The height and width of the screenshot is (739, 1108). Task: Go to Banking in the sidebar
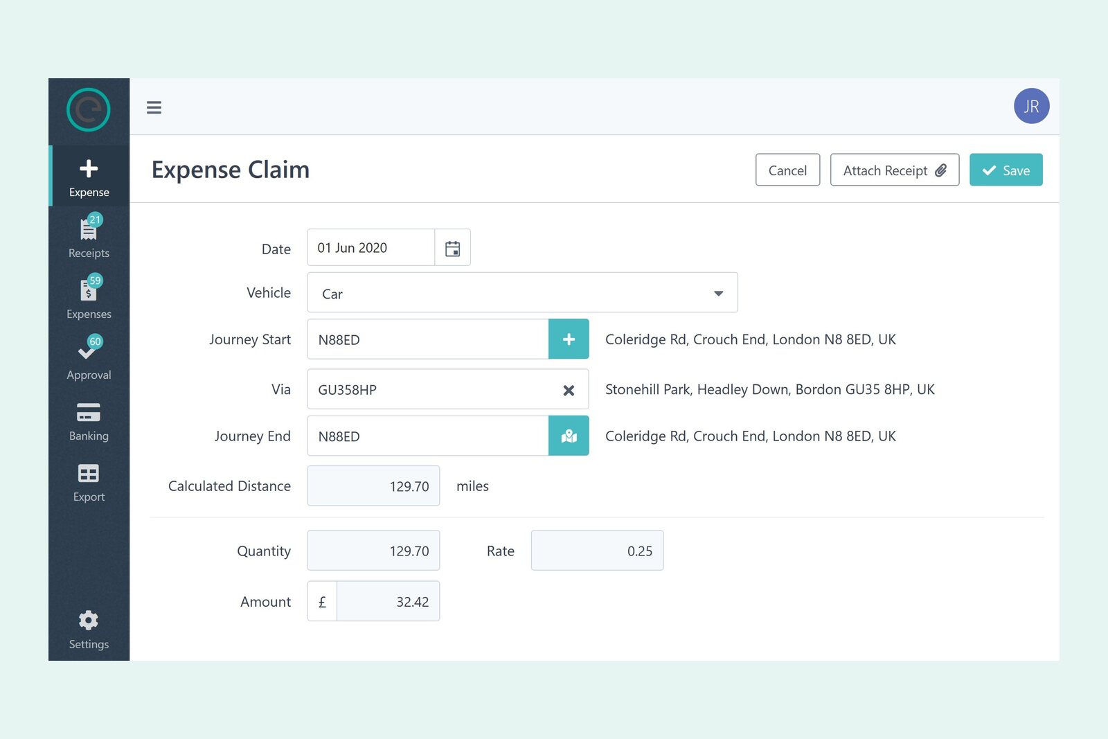[89, 421]
